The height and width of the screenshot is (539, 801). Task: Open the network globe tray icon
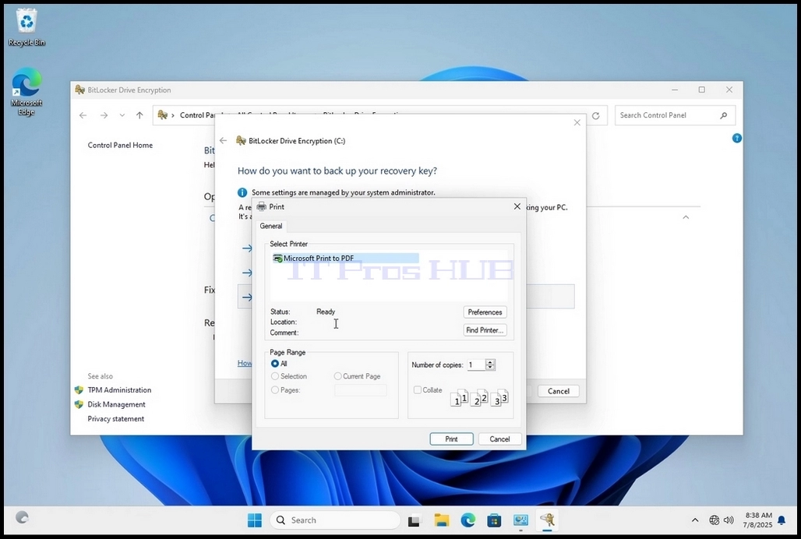715,520
